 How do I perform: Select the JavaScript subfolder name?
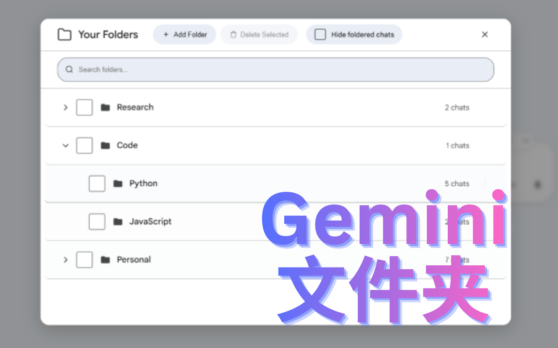click(150, 221)
